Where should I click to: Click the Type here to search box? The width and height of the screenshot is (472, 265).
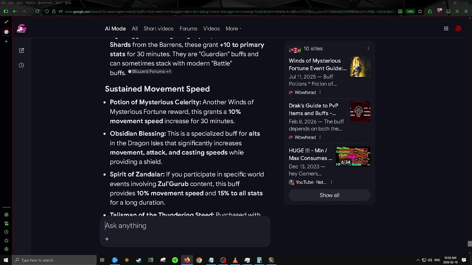pyautogui.click(x=54, y=260)
